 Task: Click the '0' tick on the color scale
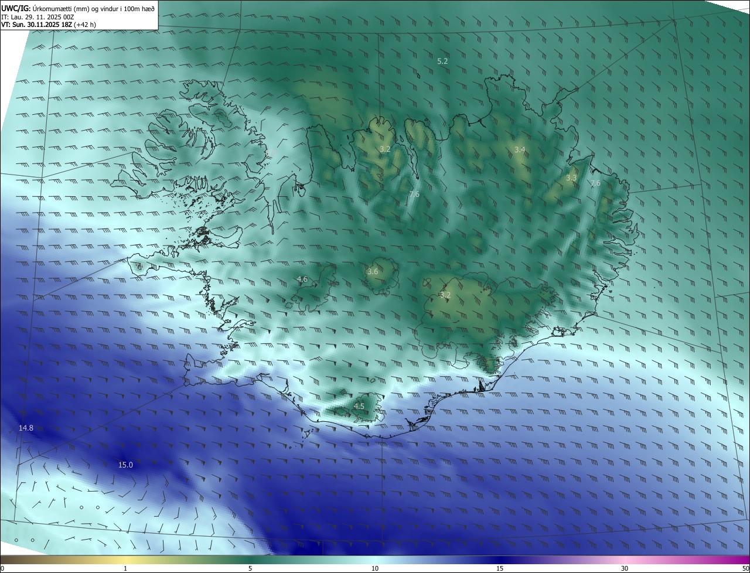pos(2,568)
